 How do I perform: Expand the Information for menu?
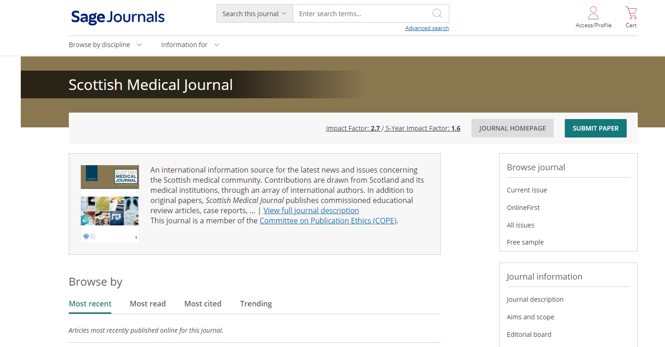(190, 45)
